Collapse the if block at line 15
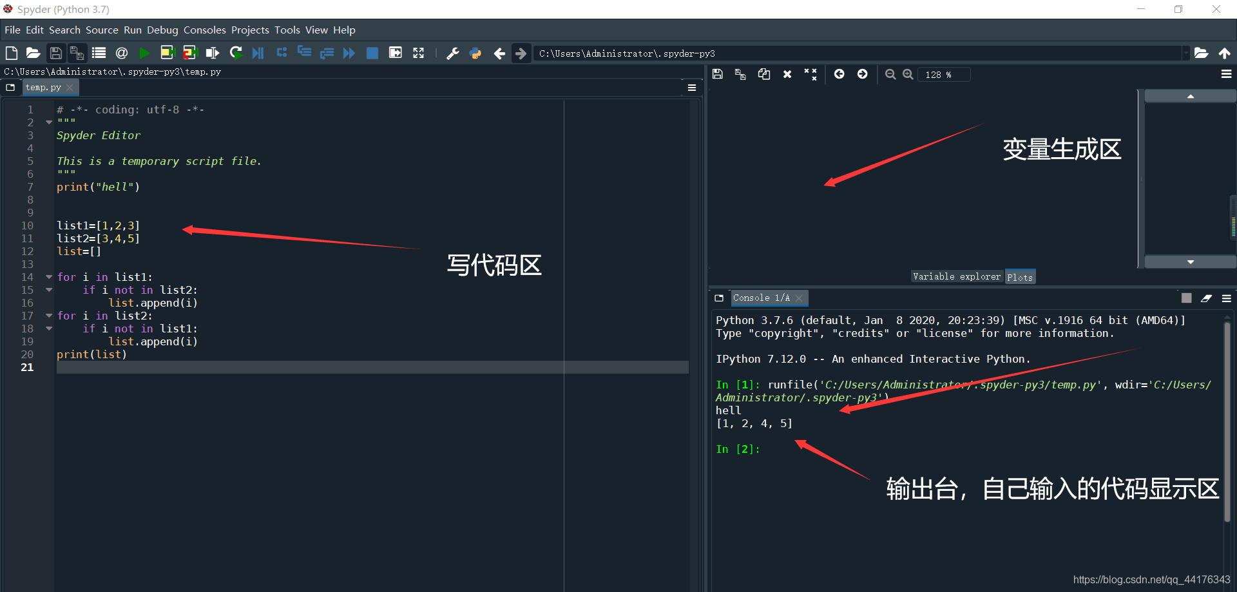Image resolution: width=1237 pixels, height=592 pixels. tap(49, 289)
